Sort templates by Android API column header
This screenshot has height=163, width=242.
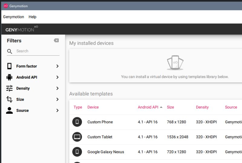[x=148, y=107]
